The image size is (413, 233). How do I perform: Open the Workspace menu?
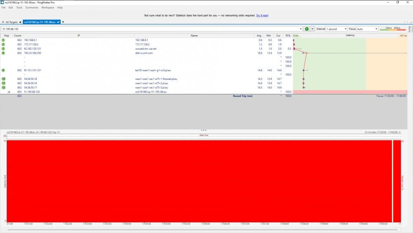tap(47, 7)
